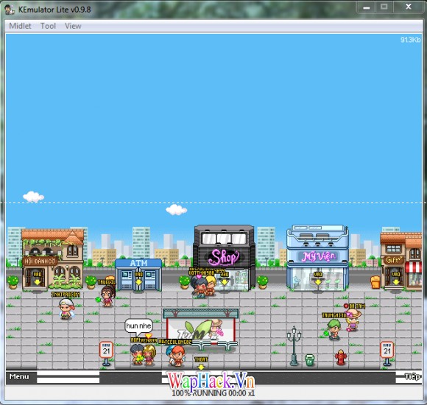Maximize the KEmulator window
The height and width of the screenshot is (405, 427).
click(x=384, y=7)
